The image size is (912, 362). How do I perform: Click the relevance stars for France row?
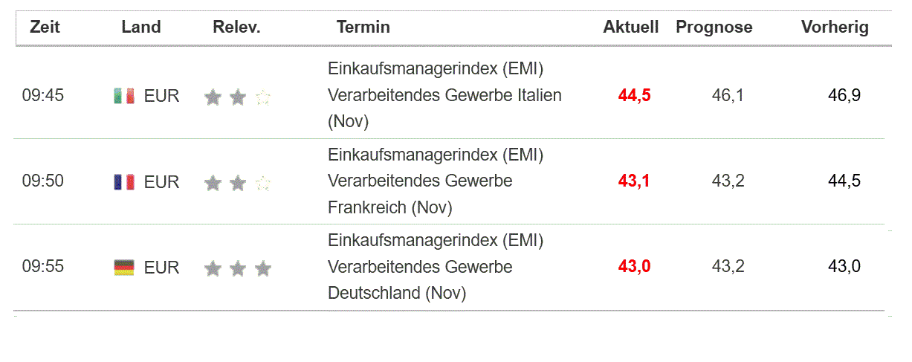coord(237,182)
